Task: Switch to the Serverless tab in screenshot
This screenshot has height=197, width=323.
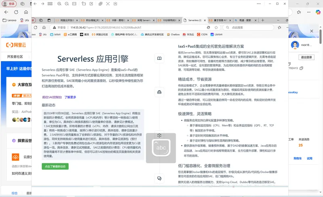Action: pyautogui.click(x=195, y=20)
